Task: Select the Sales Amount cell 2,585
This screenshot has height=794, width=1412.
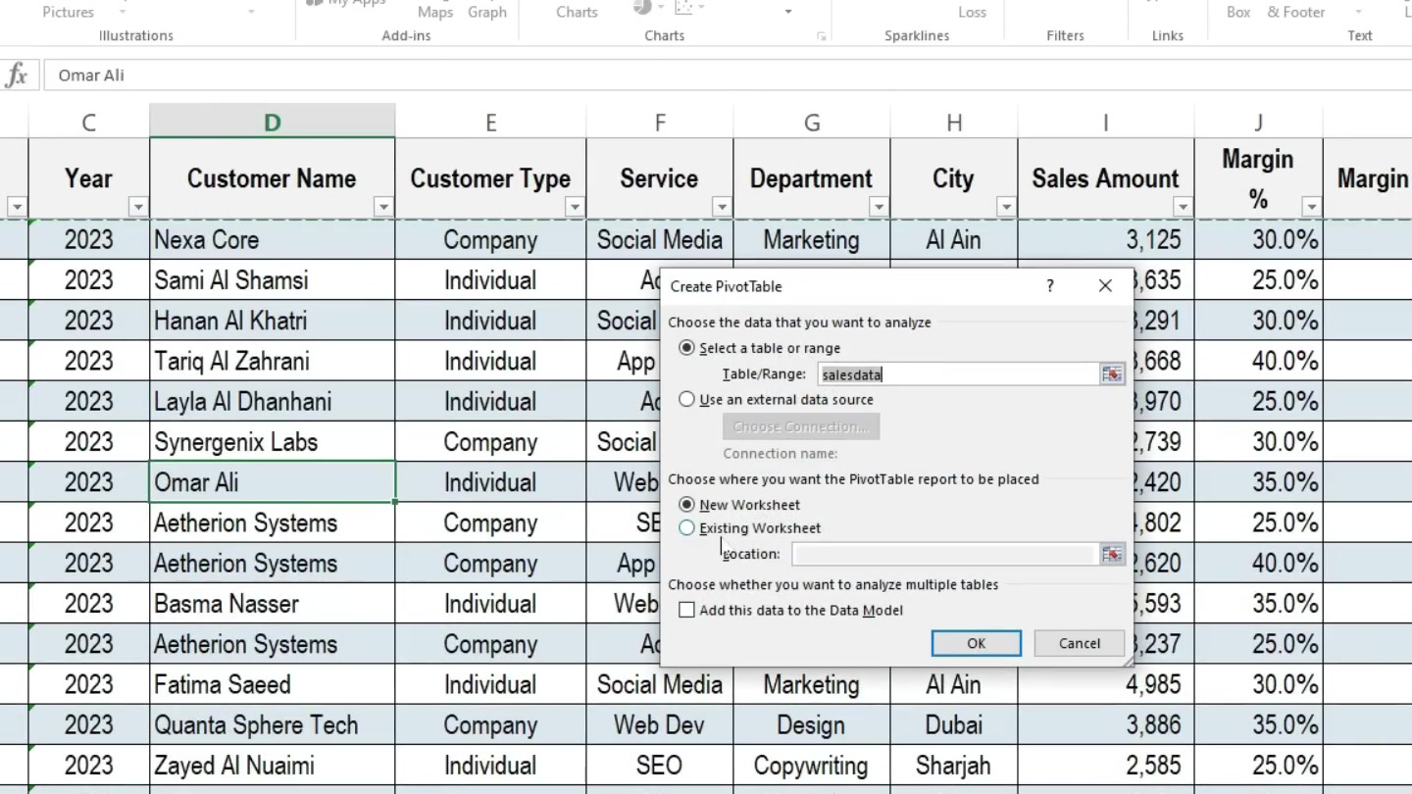Action: (1106, 766)
